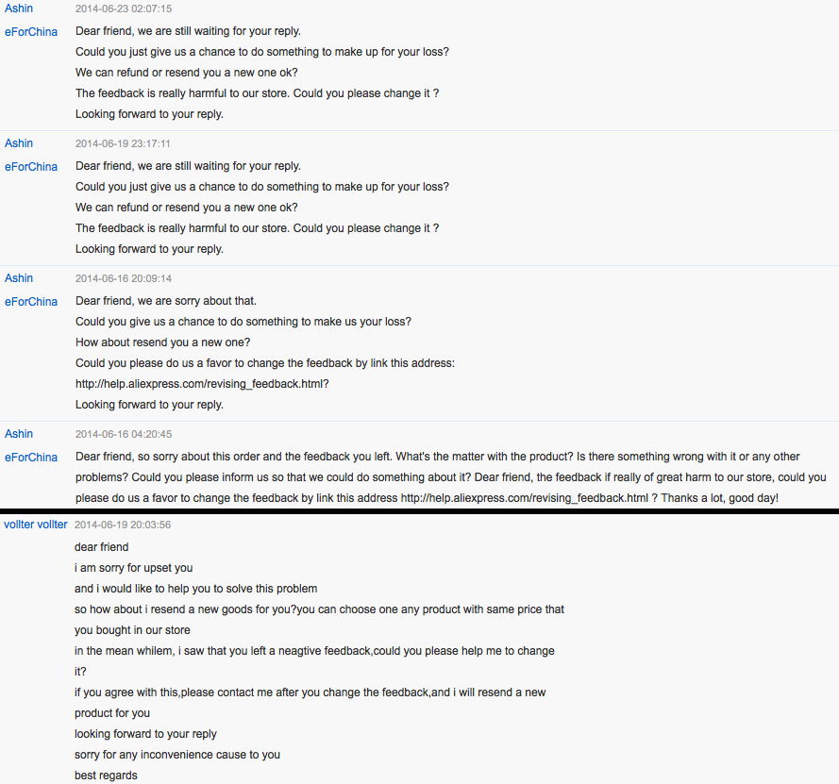The width and height of the screenshot is (839, 784).
Task: Click the 2014-06-19 20:03:56 timestamp
Action: click(x=123, y=525)
